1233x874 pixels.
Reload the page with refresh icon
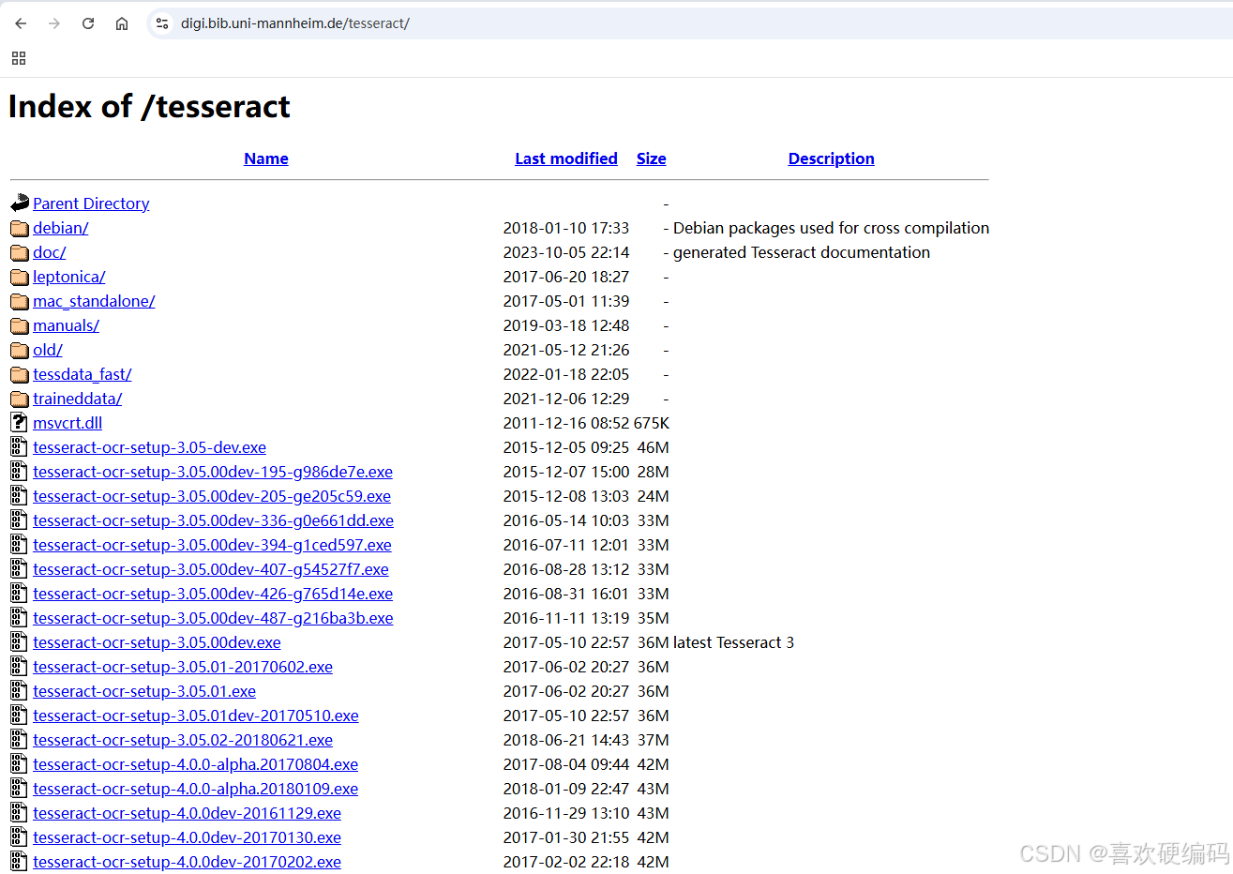pyautogui.click(x=88, y=23)
